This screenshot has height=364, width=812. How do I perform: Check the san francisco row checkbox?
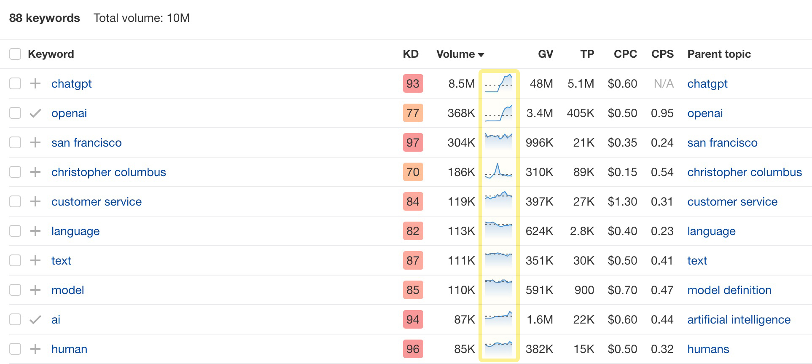(x=15, y=142)
